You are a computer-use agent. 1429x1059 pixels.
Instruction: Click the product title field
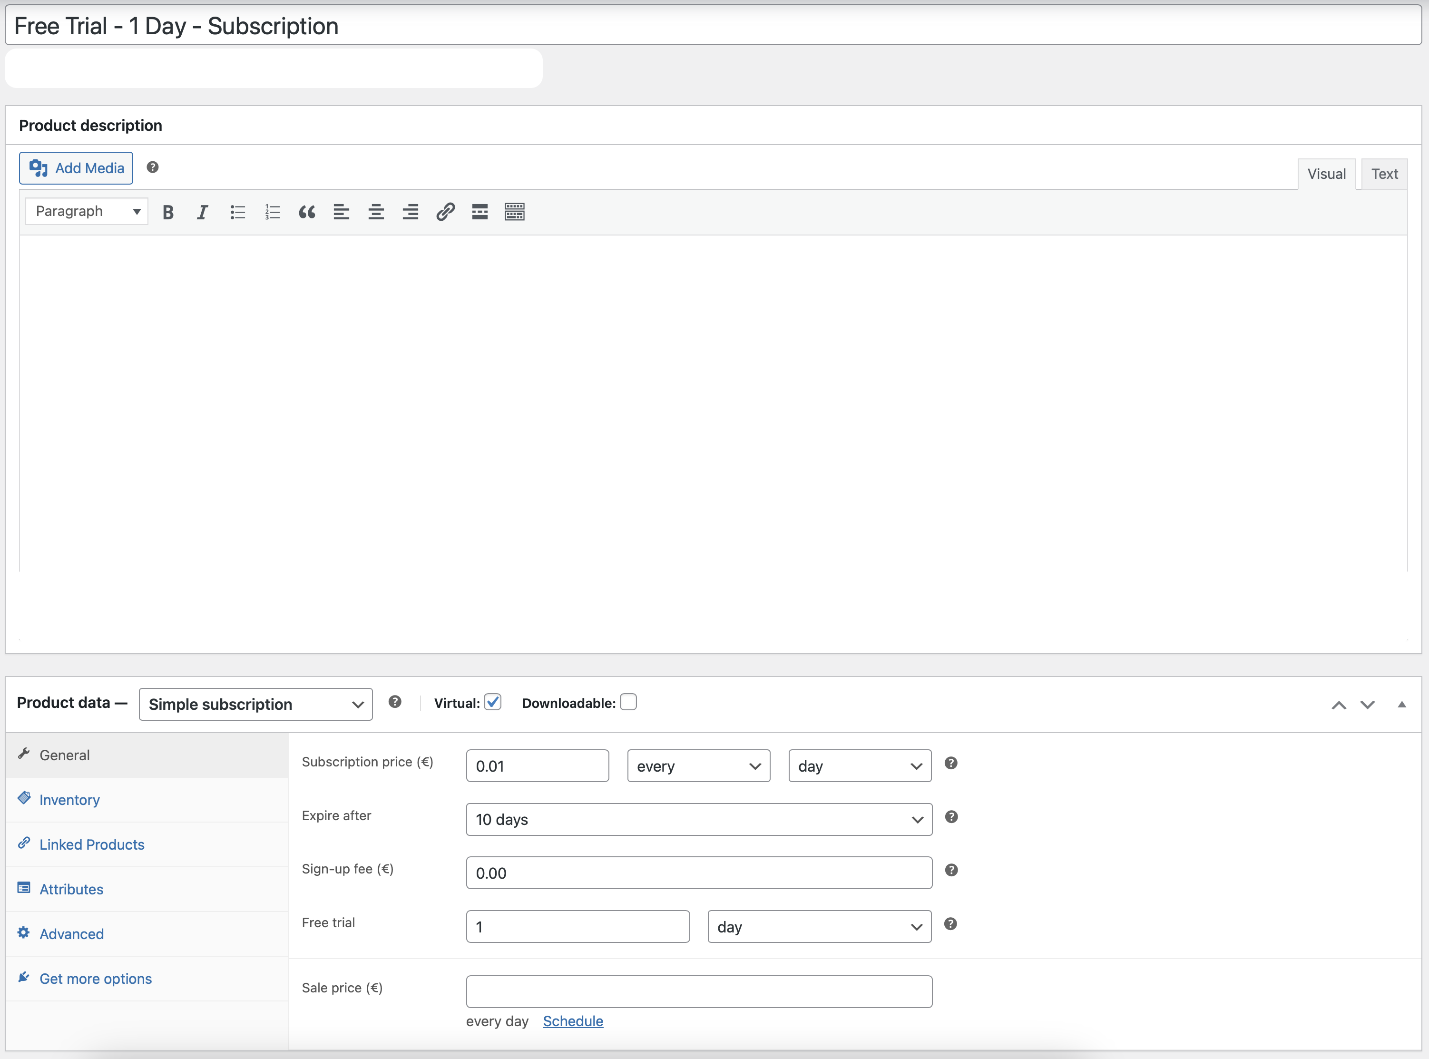[713, 26]
